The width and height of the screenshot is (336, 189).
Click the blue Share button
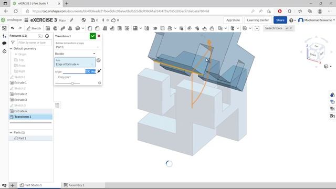(x=280, y=20)
